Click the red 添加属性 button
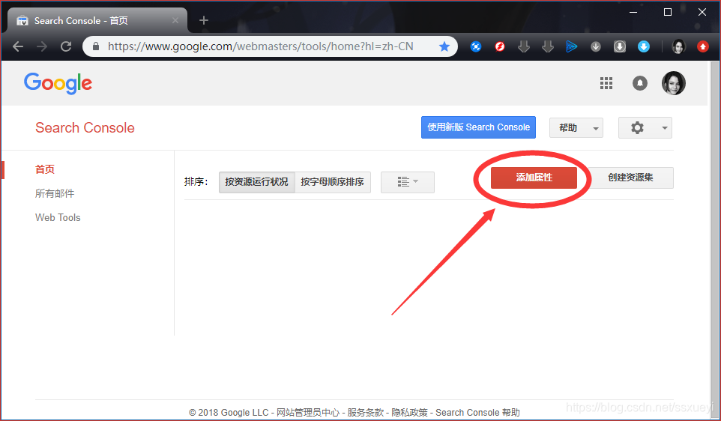Image resolution: width=721 pixels, height=421 pixels. coord(534,178)
